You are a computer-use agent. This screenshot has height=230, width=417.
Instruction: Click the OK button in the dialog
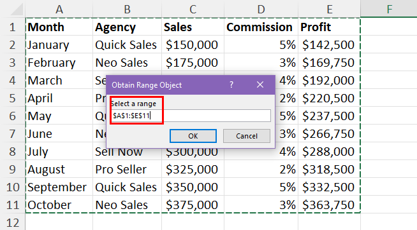point(193,136)
